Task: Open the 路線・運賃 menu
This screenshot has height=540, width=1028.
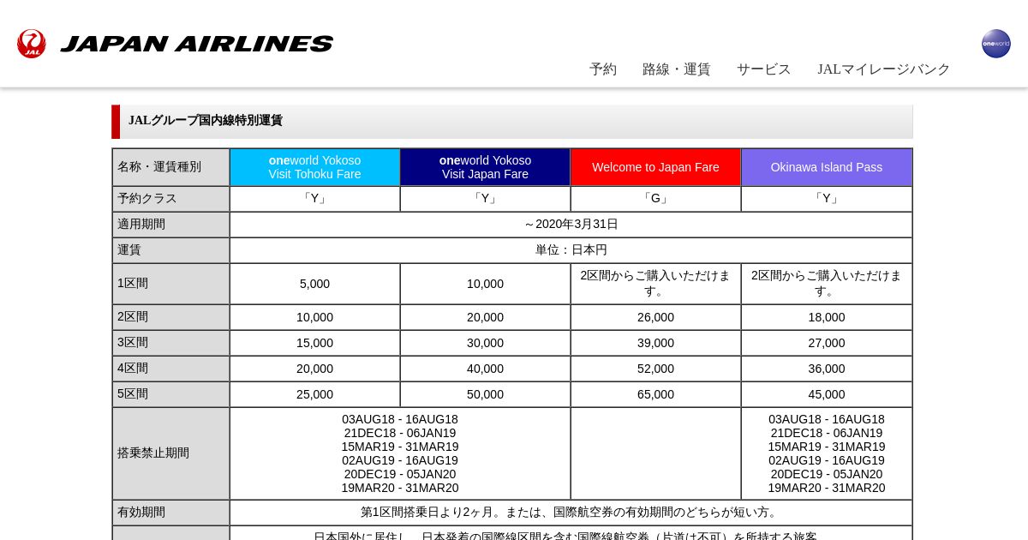Action: (677, 69)
